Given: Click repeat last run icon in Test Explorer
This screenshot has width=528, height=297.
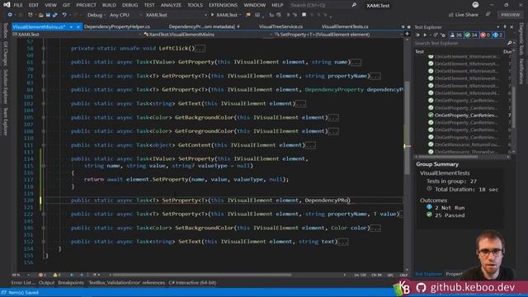Looking at the screenshot, I should point(436,35).
